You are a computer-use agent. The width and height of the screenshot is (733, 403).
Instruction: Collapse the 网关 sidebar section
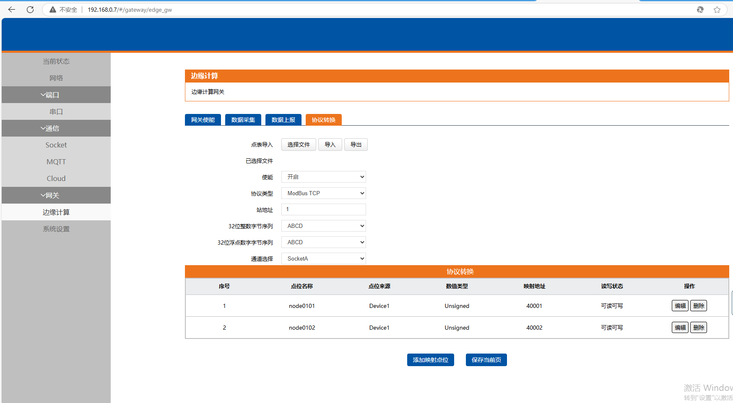click(x=56, y=196)
